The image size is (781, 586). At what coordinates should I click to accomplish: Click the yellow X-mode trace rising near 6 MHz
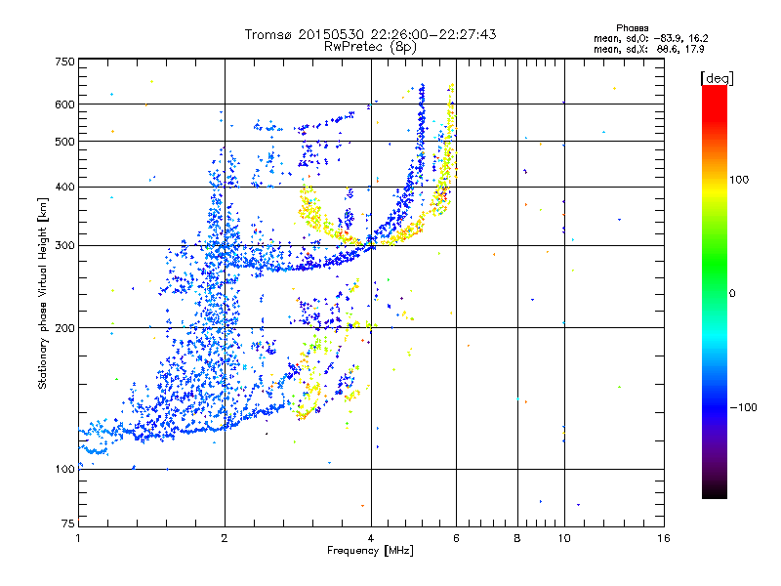[448, 149]
